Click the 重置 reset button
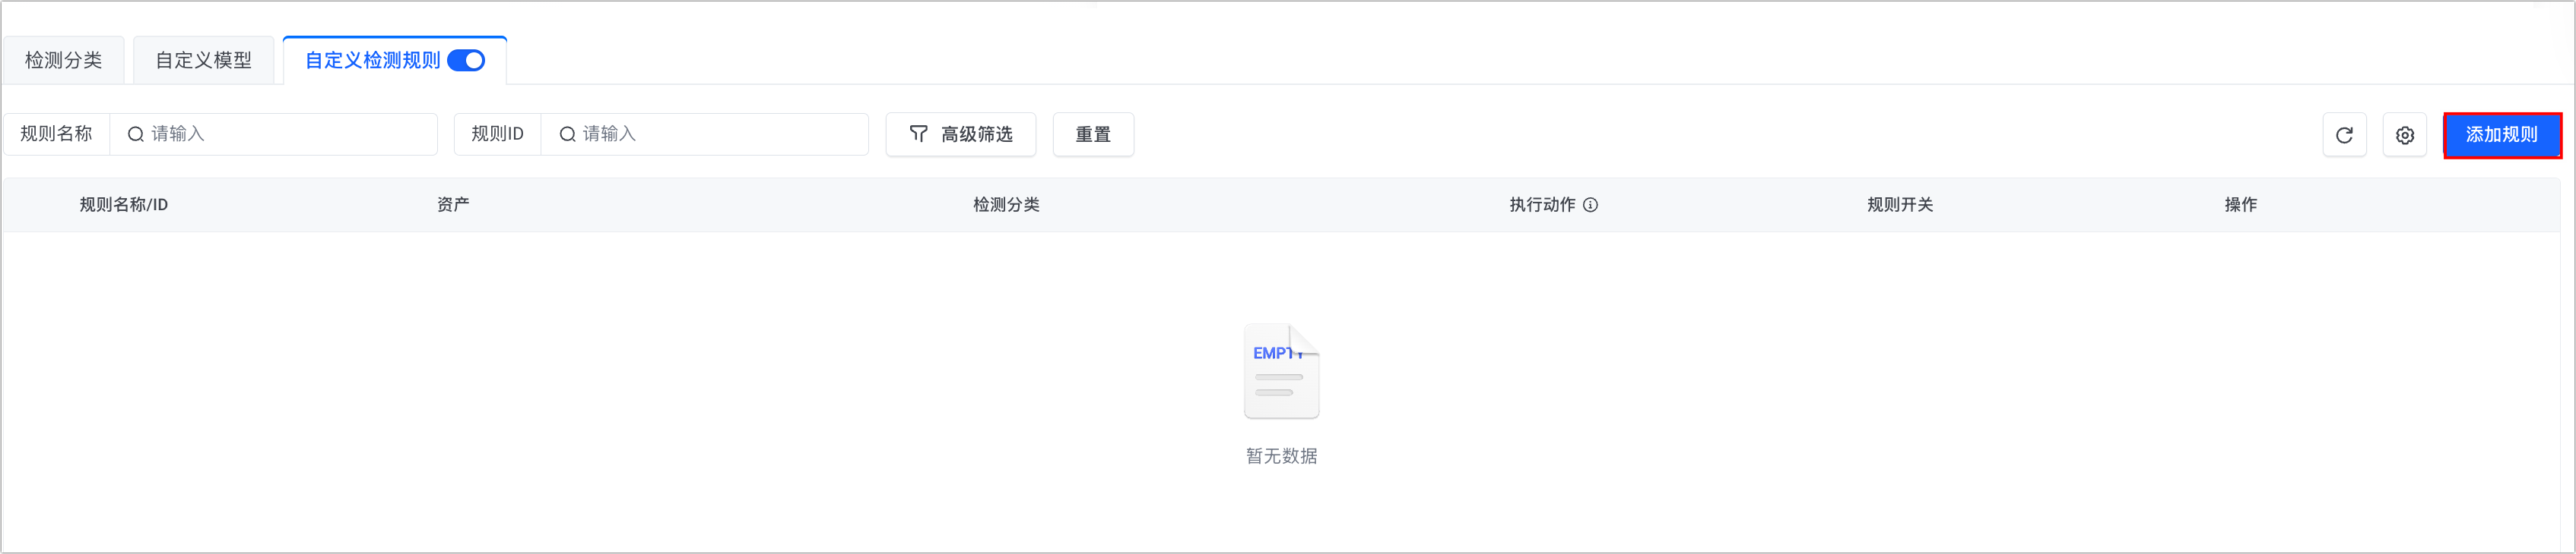Screen dimensions: 2576x554 point(1092,135)
